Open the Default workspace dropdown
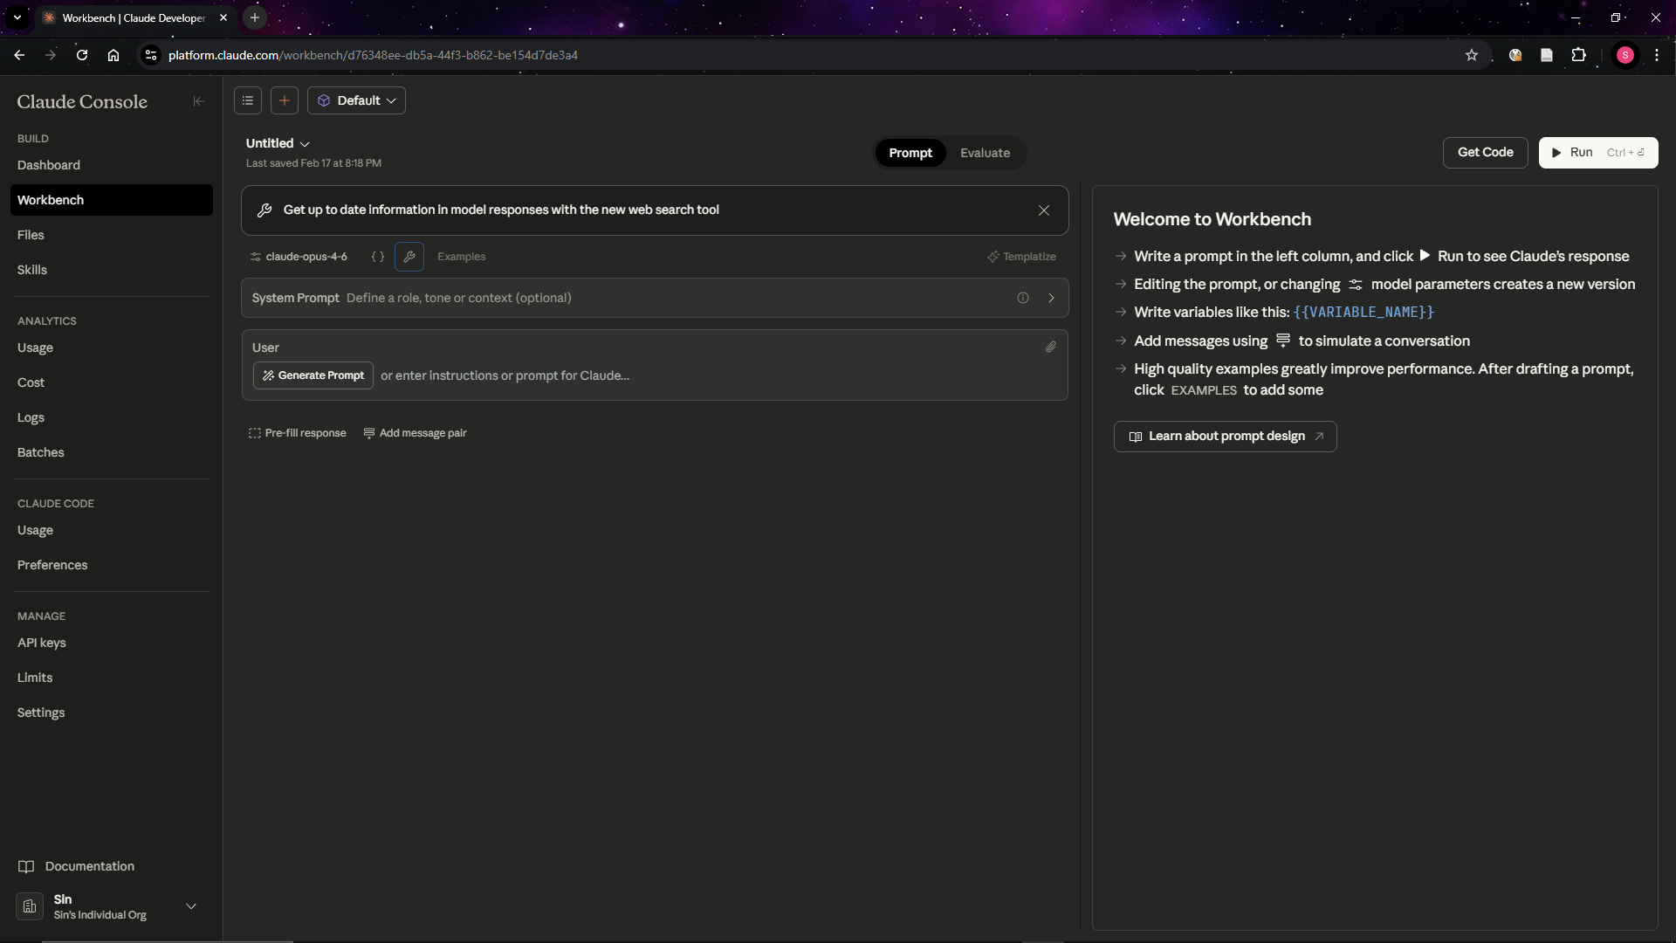The width and height of the screenshot is (1676, 943). coord(356,100)
